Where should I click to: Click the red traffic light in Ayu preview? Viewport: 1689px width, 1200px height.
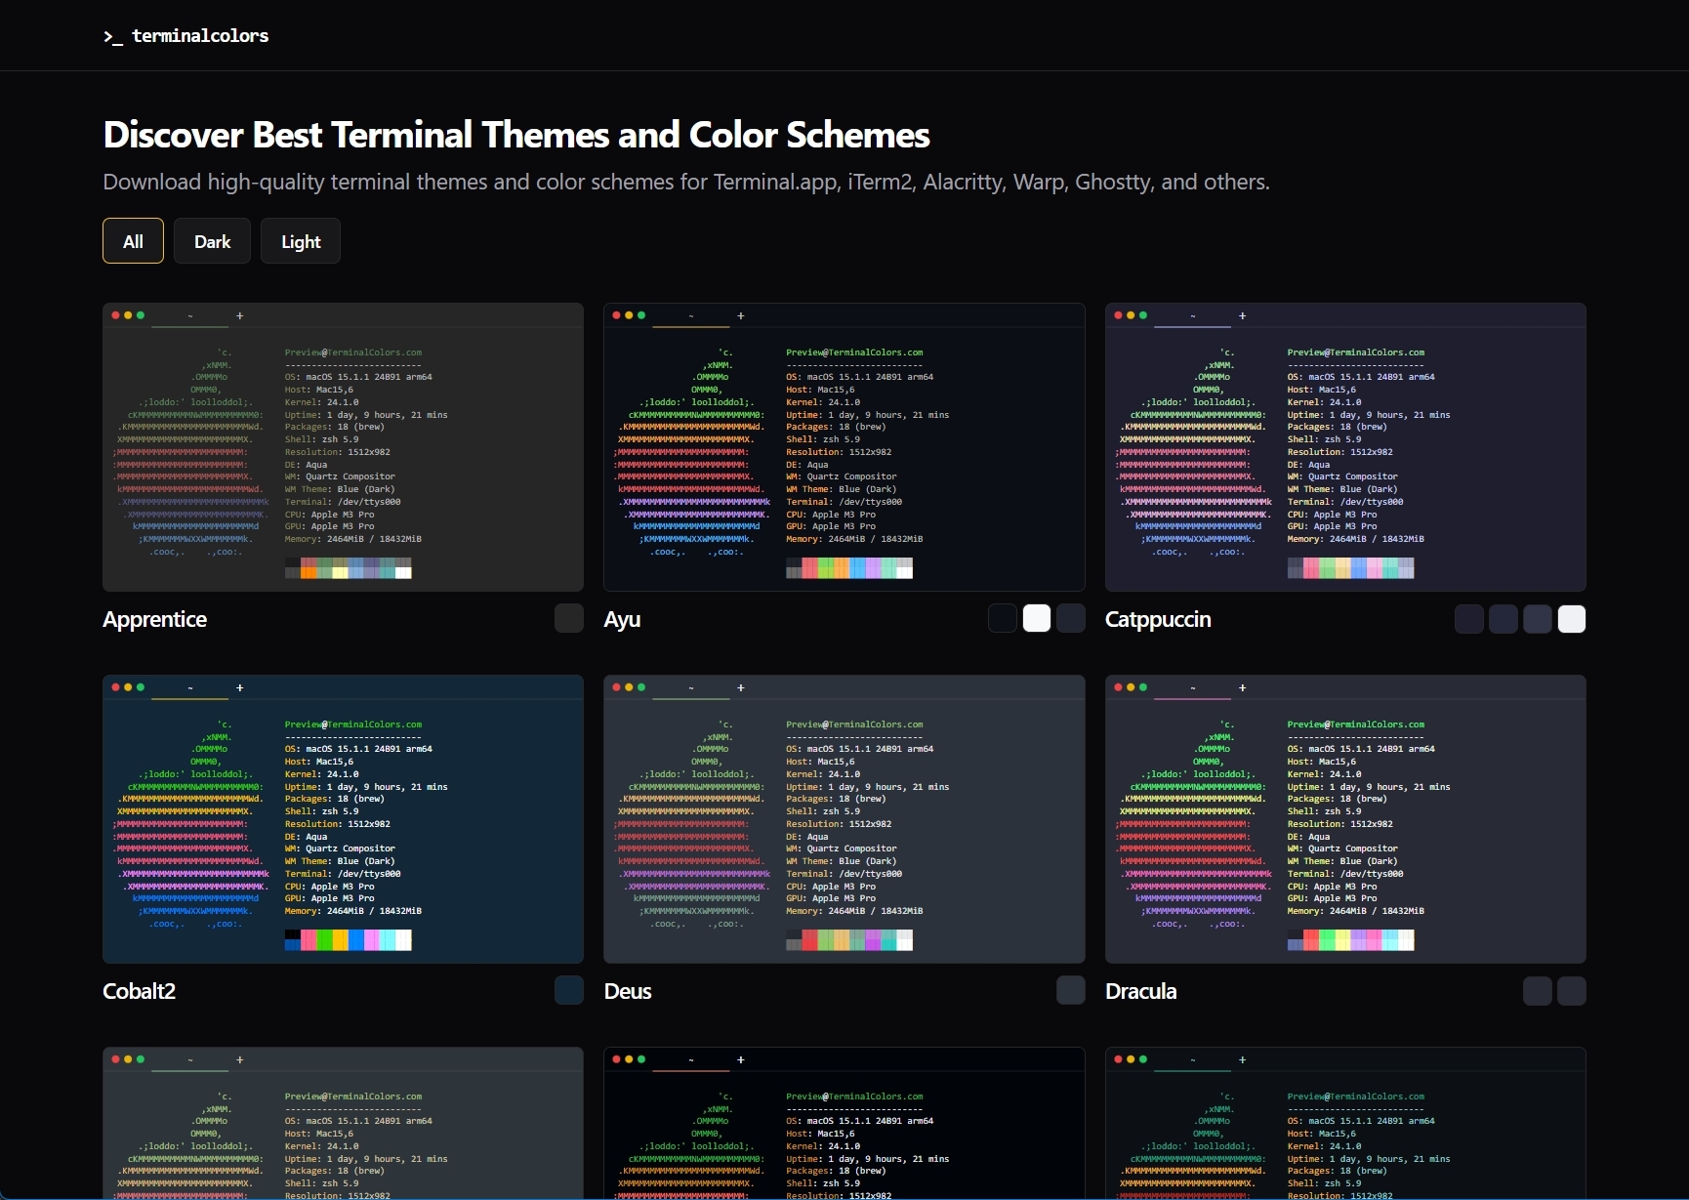[616, 315]
